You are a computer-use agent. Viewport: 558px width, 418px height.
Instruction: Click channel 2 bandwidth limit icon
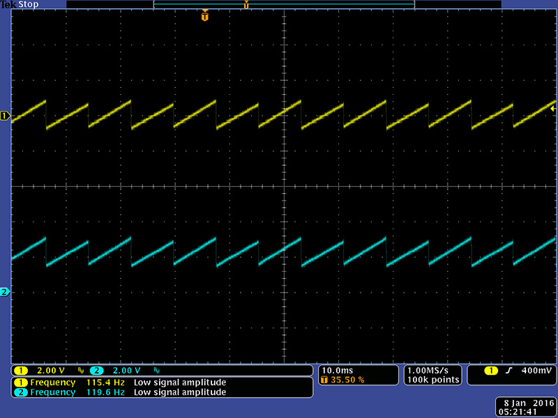[156, 371]
